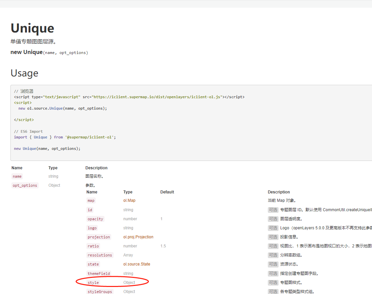Click "string" type in the logo row
The width and height of the screenshot is (372, 294).
(128, 228)
